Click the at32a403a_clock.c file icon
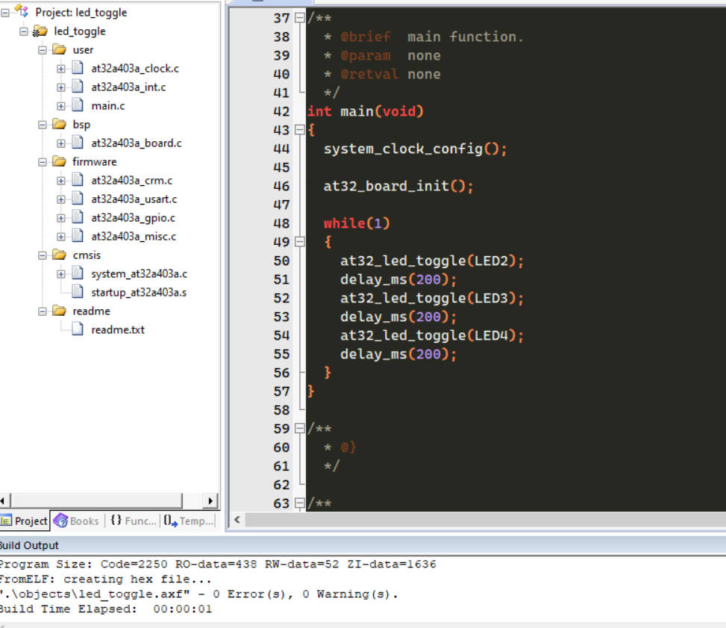726x628 pixels. pos(78,68)
